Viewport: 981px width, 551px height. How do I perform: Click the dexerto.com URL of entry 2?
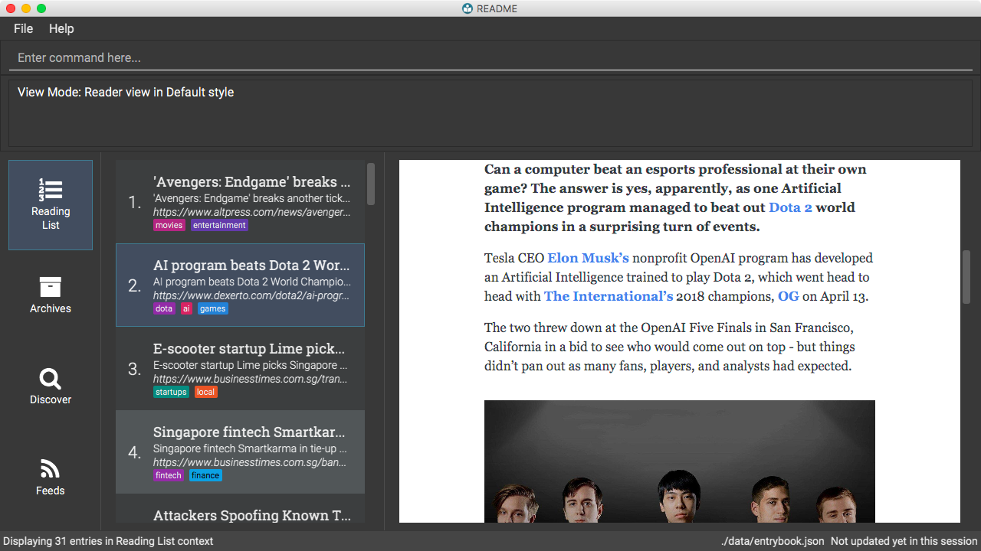251,295
